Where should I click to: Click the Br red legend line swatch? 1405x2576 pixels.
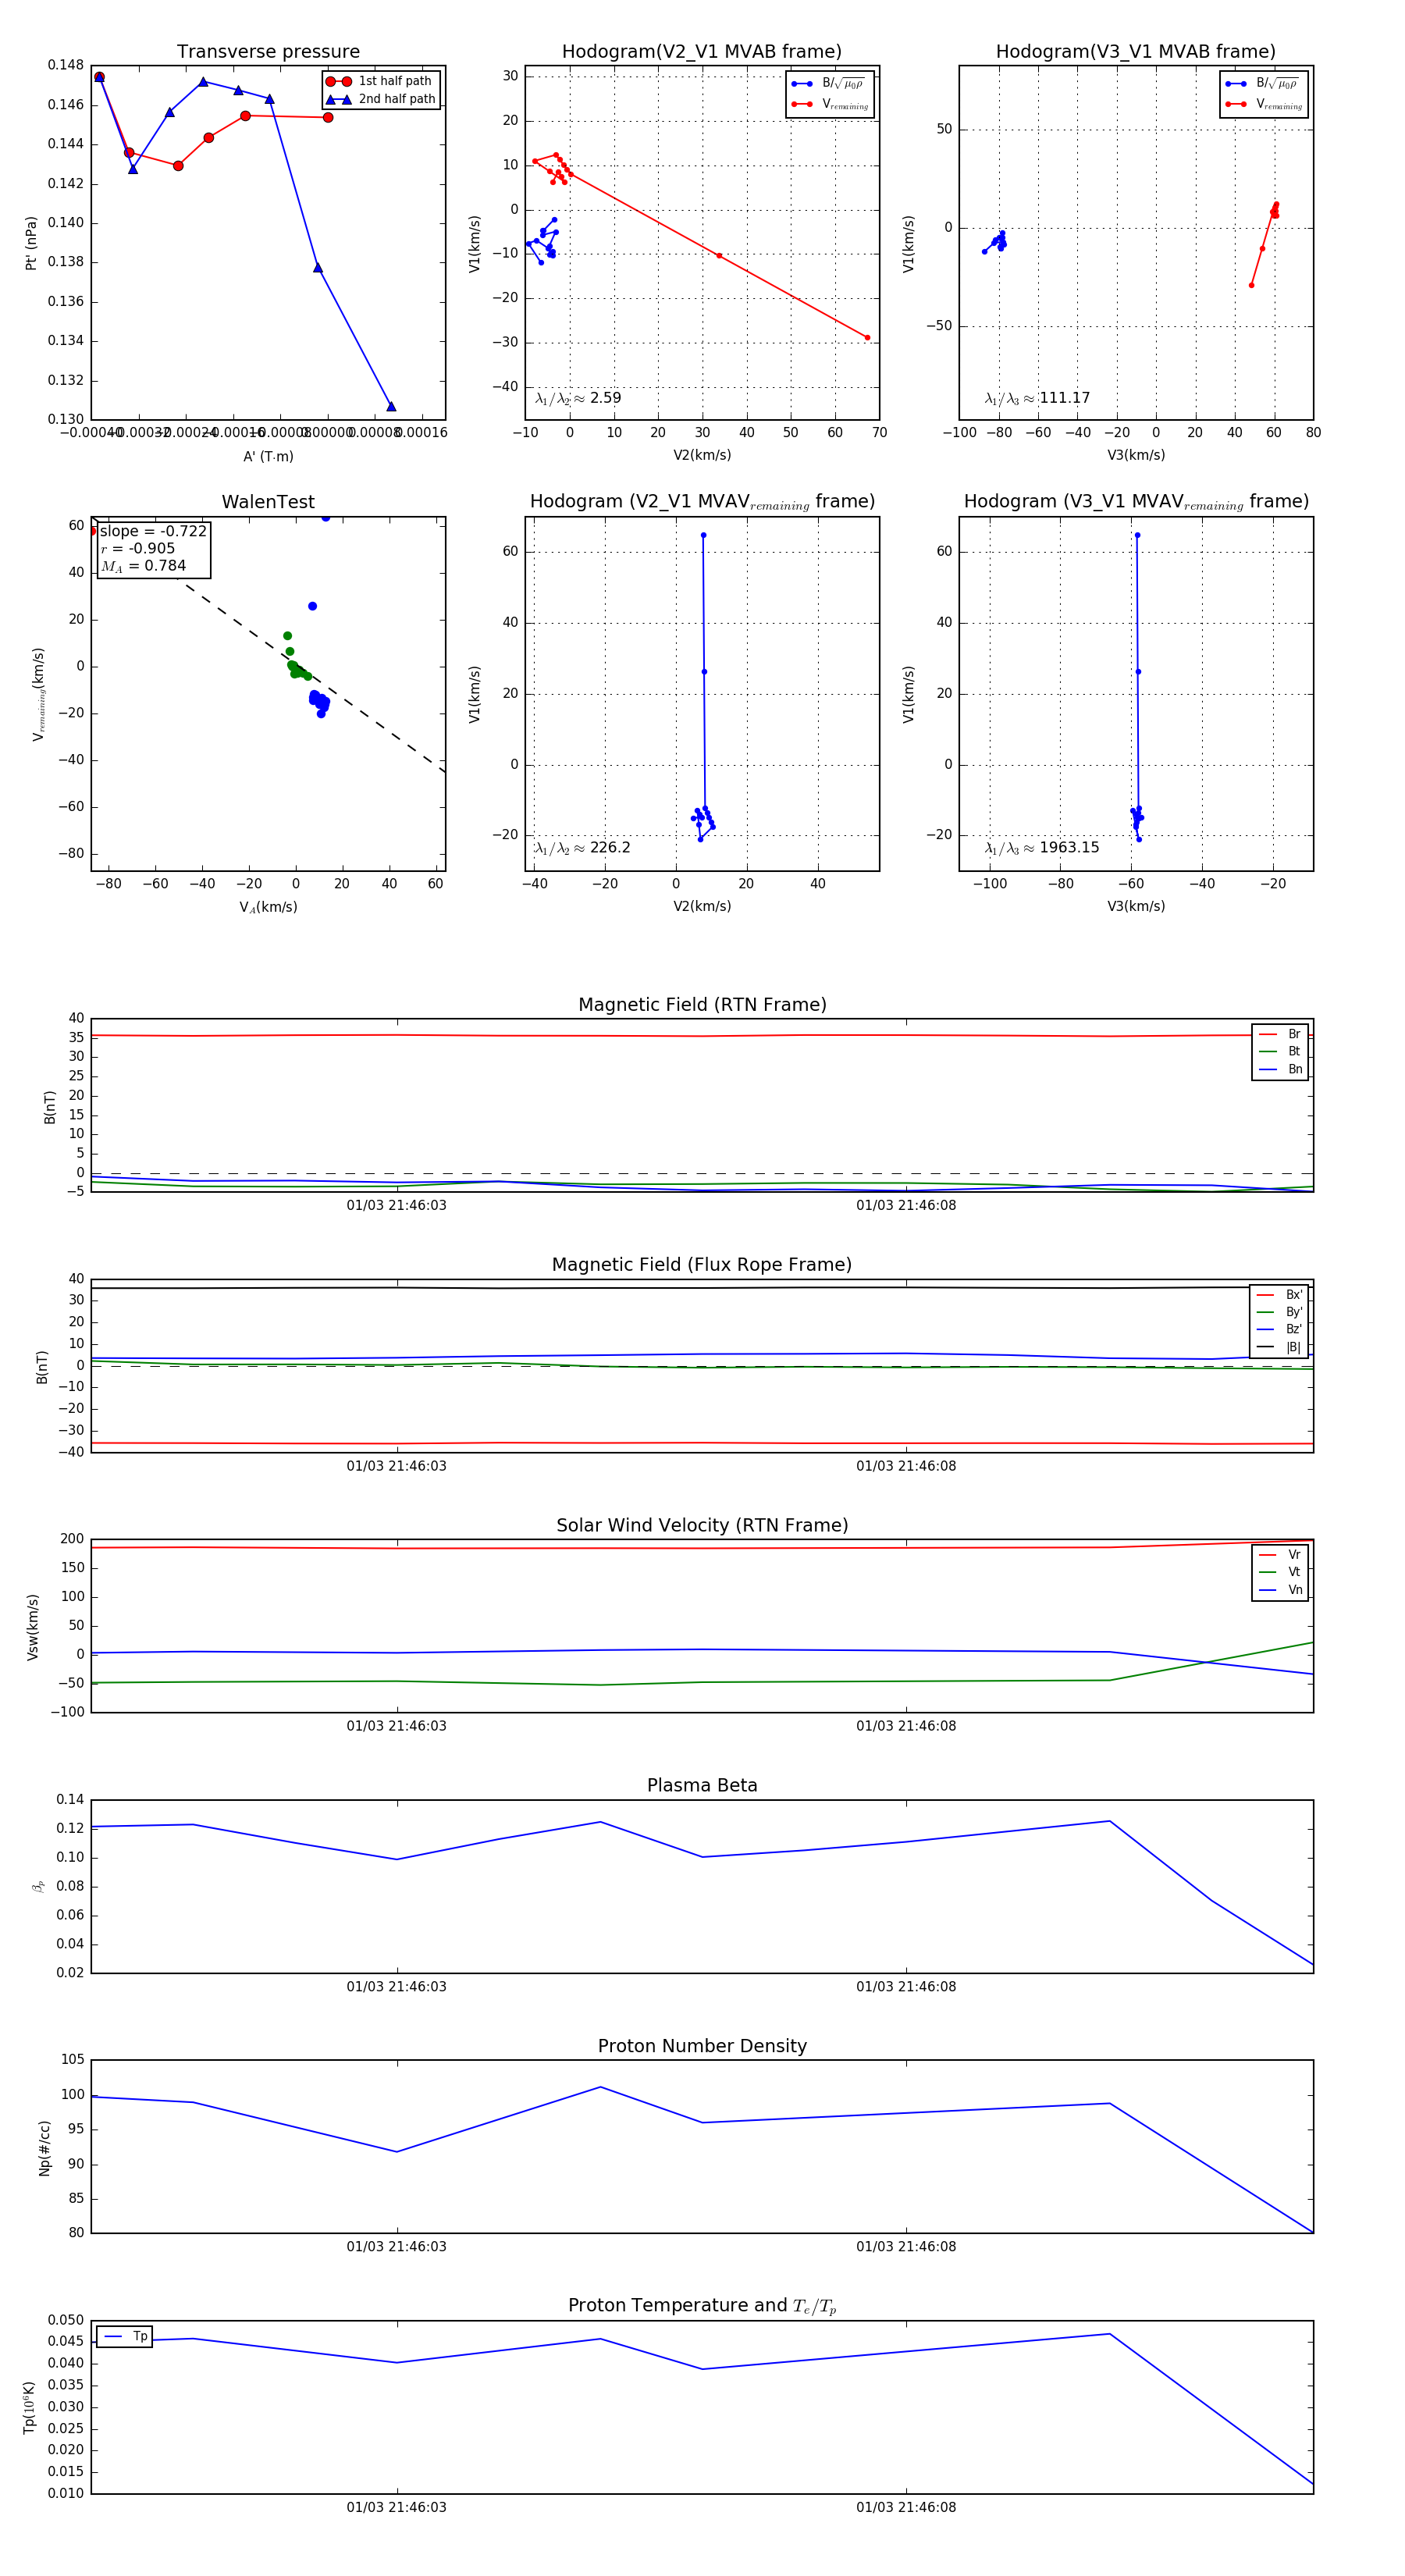1268,1034
